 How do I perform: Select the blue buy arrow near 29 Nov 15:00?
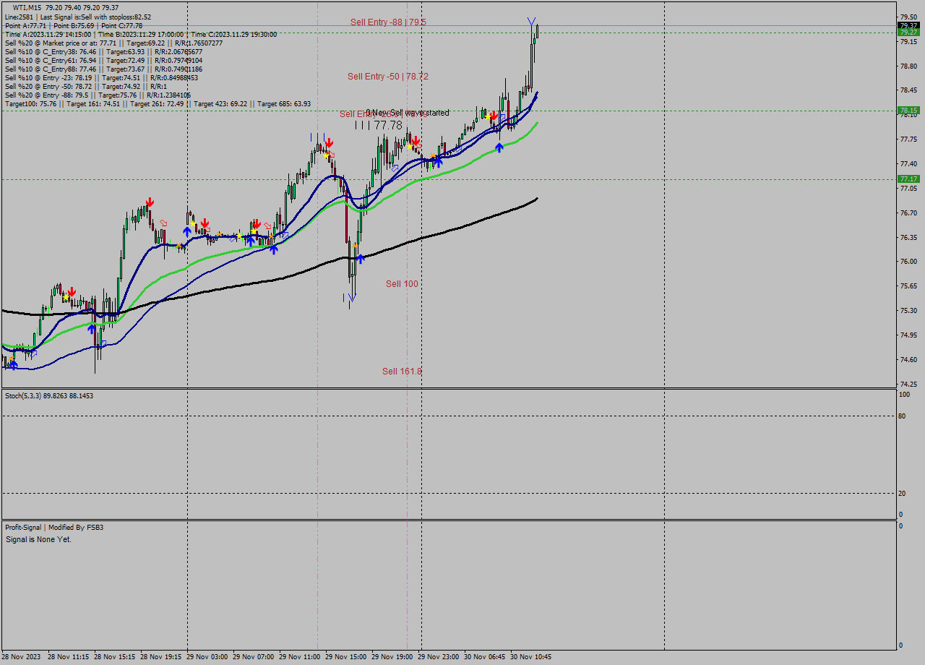[361, 257]
